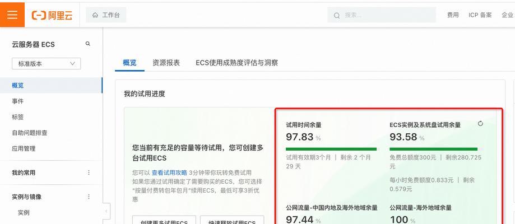
Task: Collapse the 我的常用 section
Action: click(24, 173)
